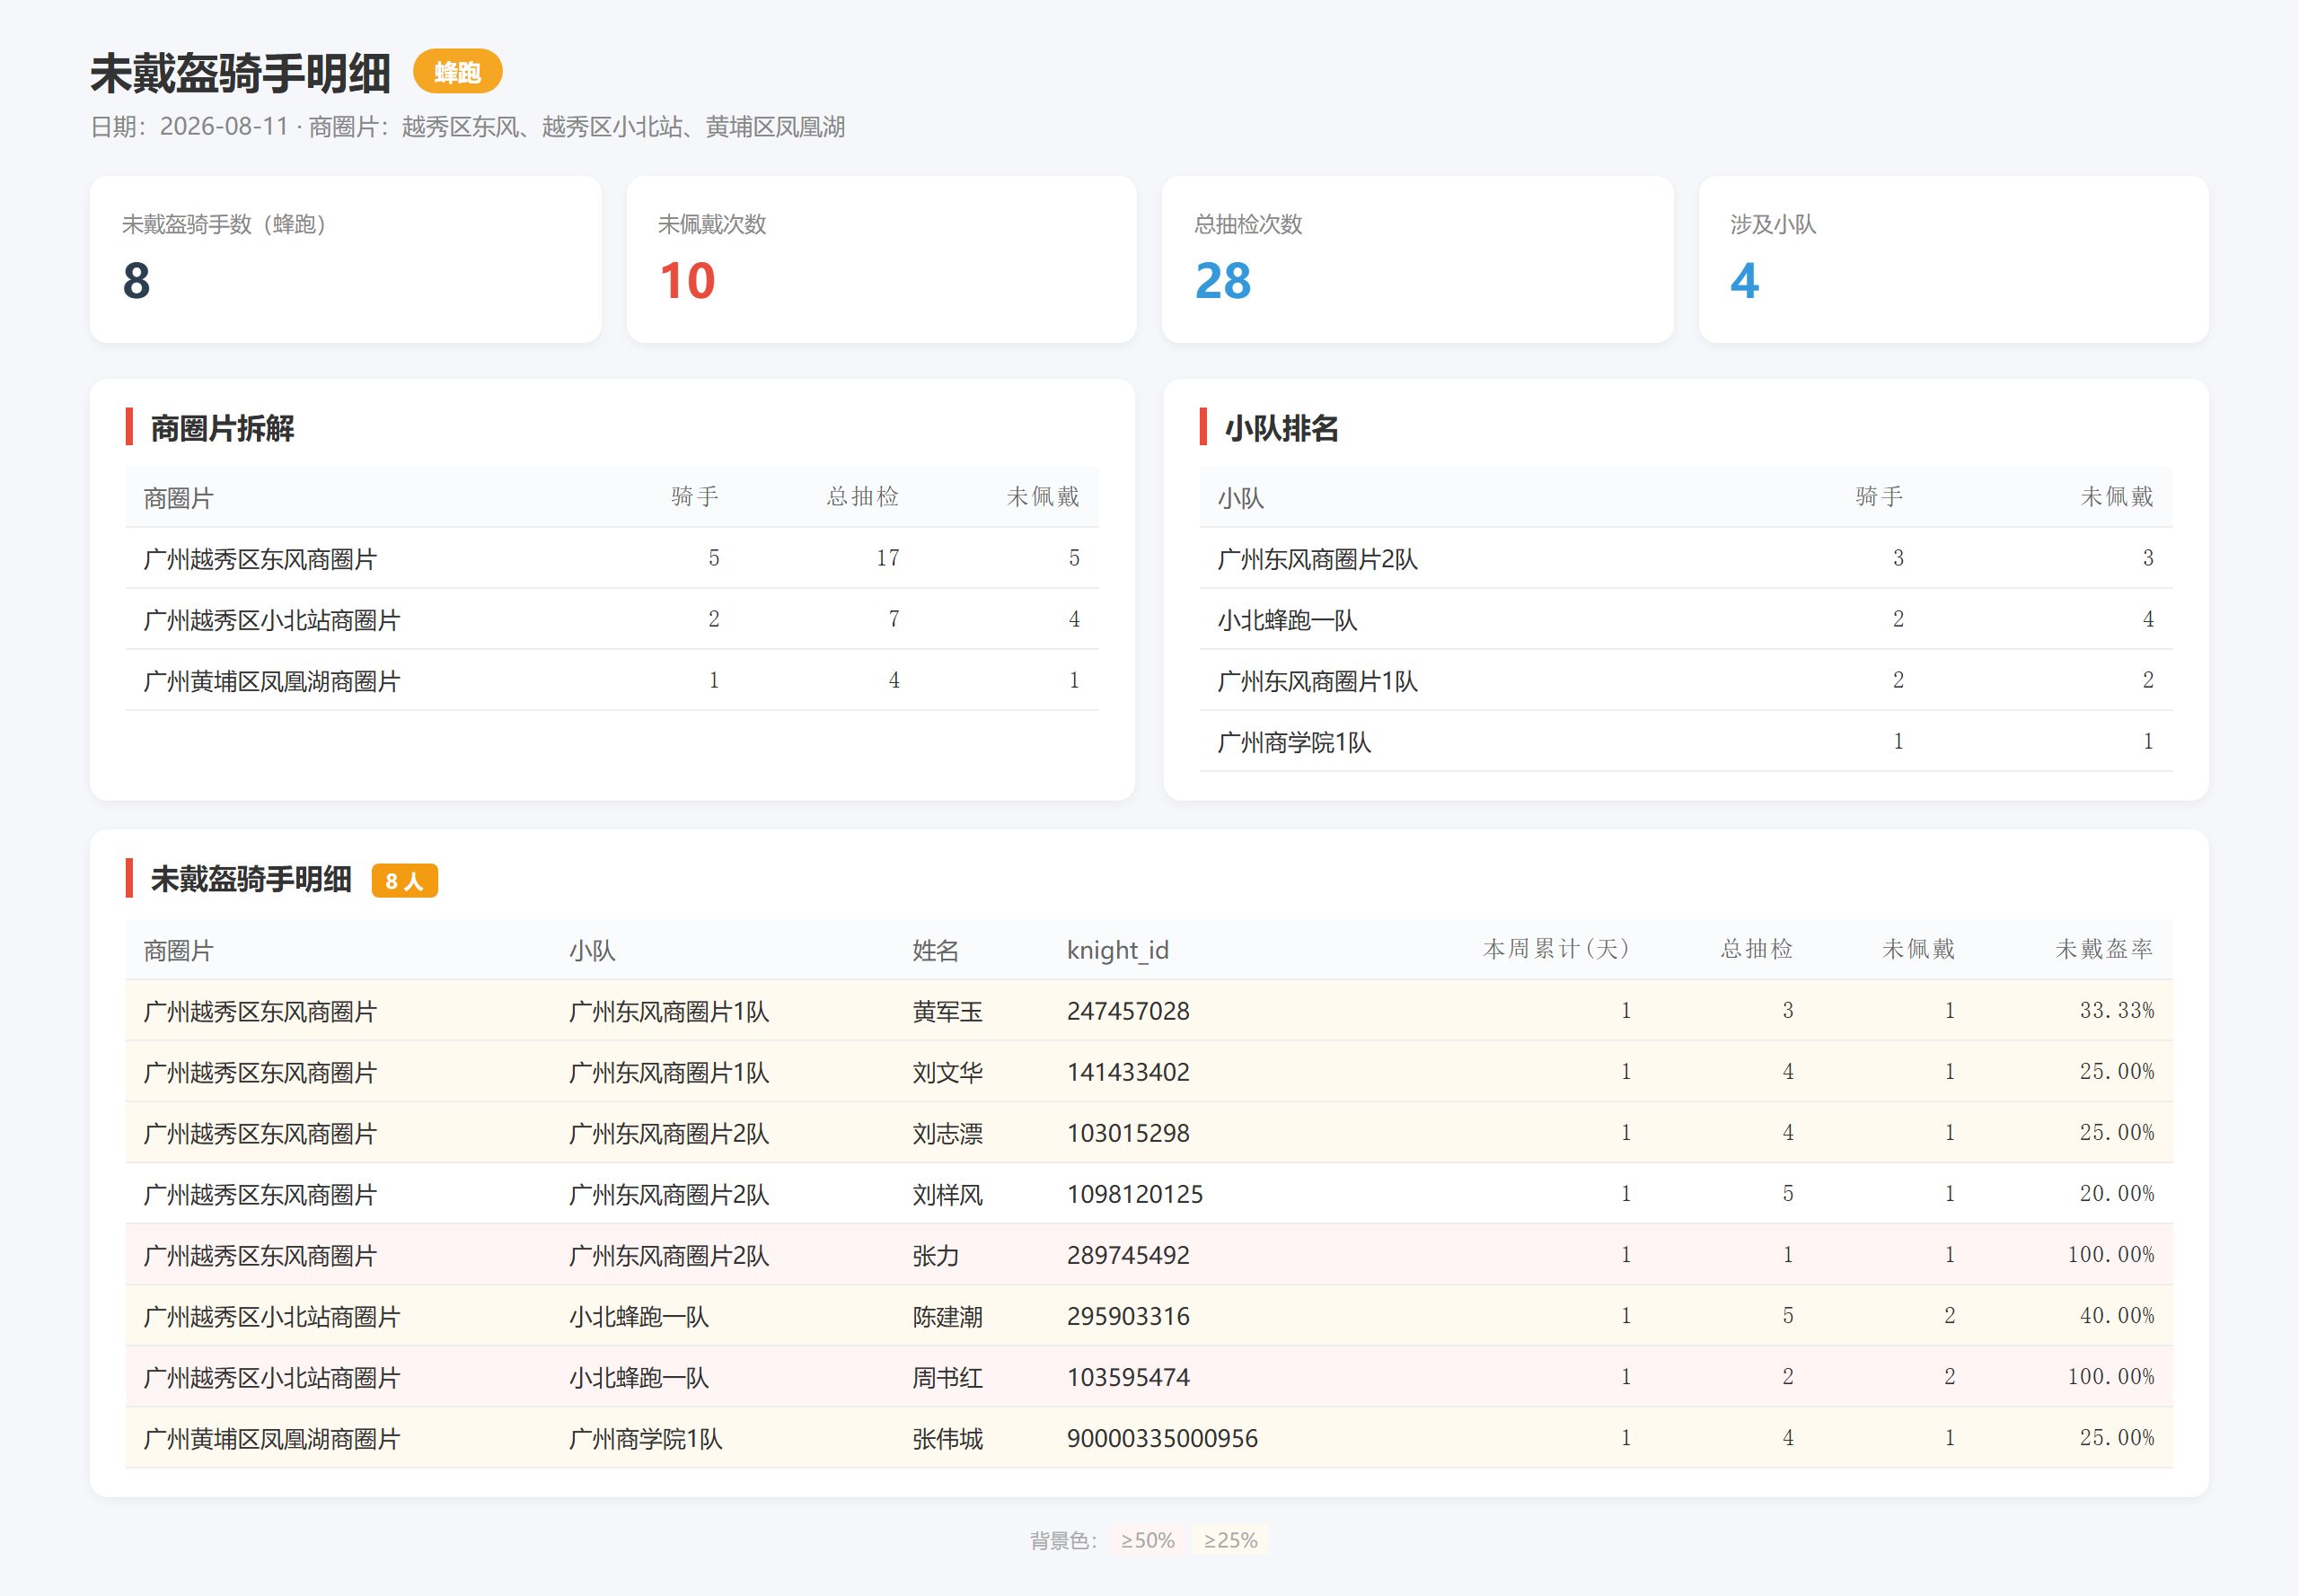This screenshot has width=2299, height=1596.
Task: Click 广州商学院1队 in 张伟城's detail row
Action: coord(646,1438)
